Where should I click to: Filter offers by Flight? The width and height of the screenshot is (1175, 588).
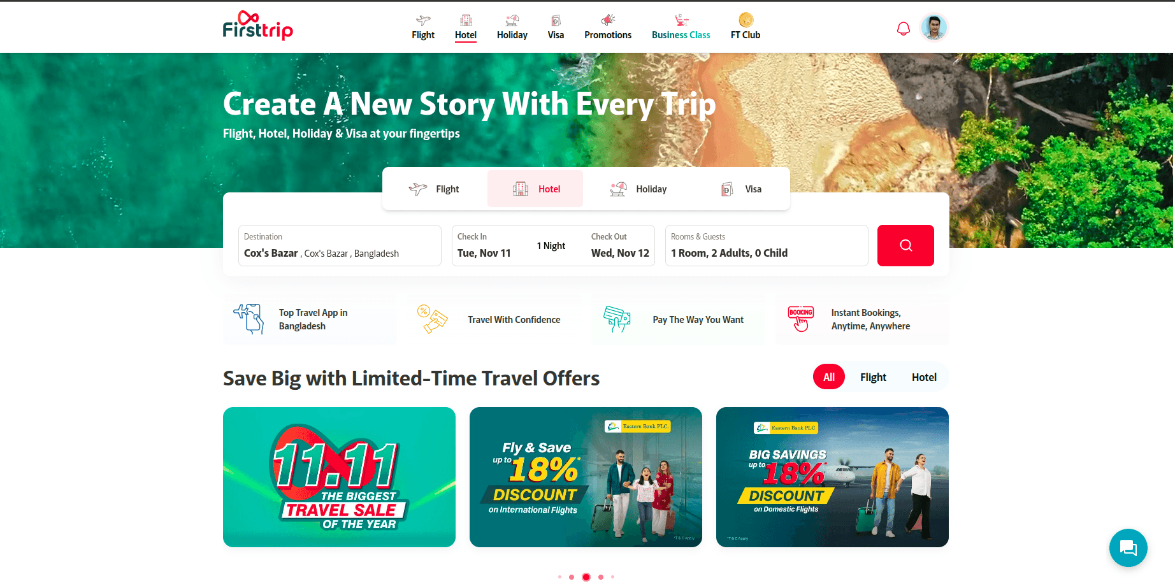[x=873, y=377]
